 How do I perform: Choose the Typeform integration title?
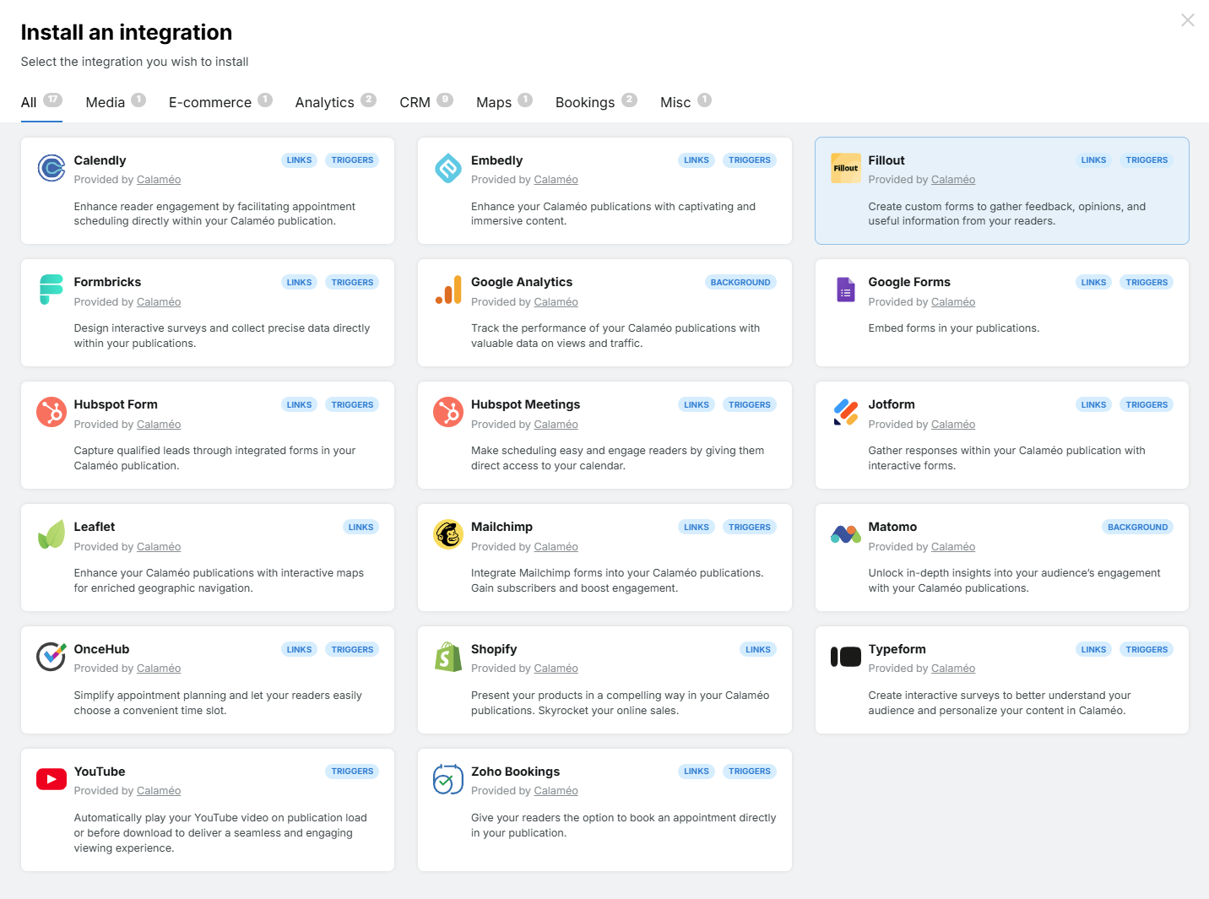coord(897,649)
